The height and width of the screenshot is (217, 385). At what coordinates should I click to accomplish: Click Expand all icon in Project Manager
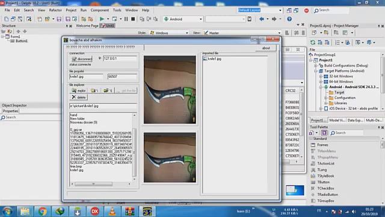click(x=320, y=43)
